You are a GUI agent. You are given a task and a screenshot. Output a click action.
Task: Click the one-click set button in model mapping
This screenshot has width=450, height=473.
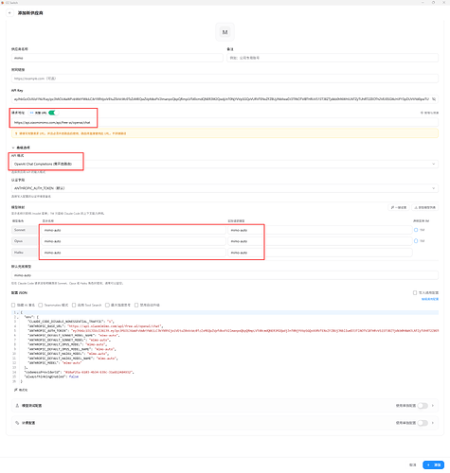tap(399, 207)
